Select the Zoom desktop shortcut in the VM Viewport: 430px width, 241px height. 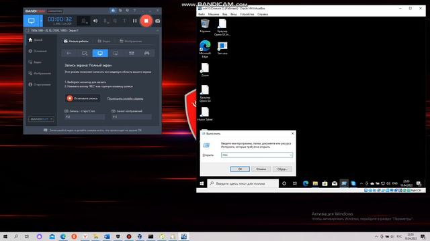coord(205,70)
